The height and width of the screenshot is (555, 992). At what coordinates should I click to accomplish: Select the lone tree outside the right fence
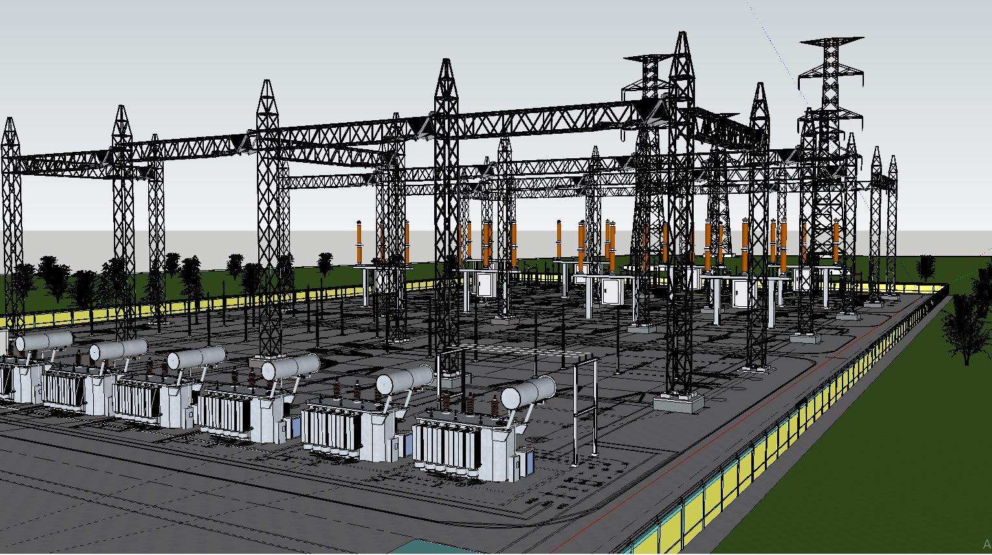[966, 326]
